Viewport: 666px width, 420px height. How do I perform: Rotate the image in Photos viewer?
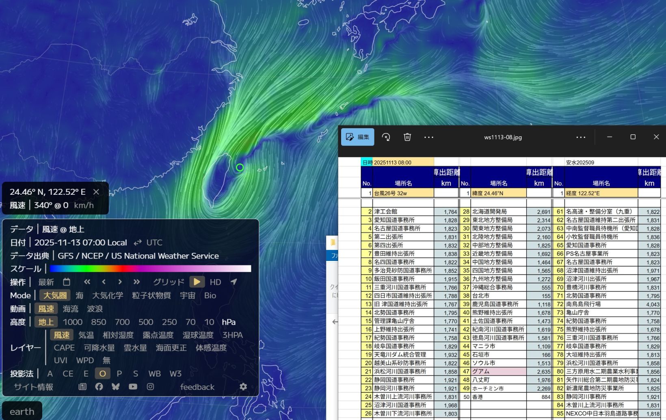click(386, 137)
